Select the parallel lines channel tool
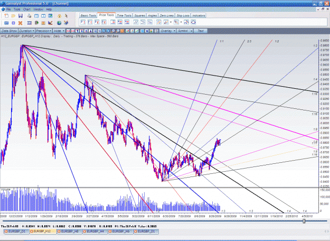The image size is (330, 241). (x=136, y=22)
